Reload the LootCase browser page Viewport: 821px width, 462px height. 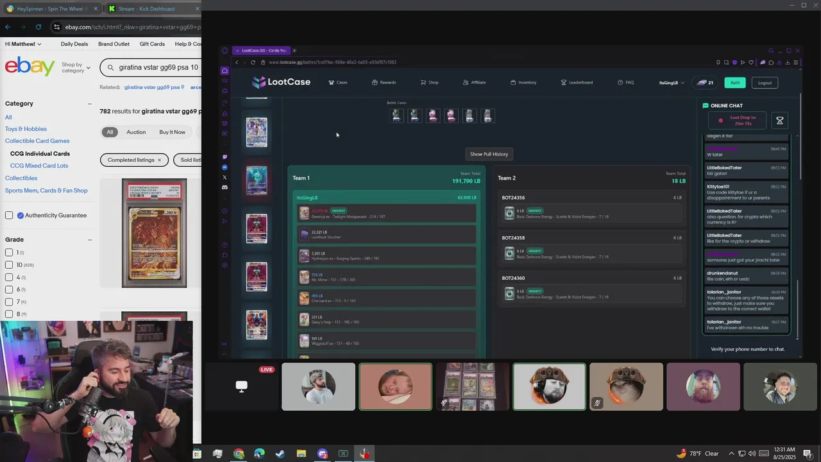[x=253, y=62]
